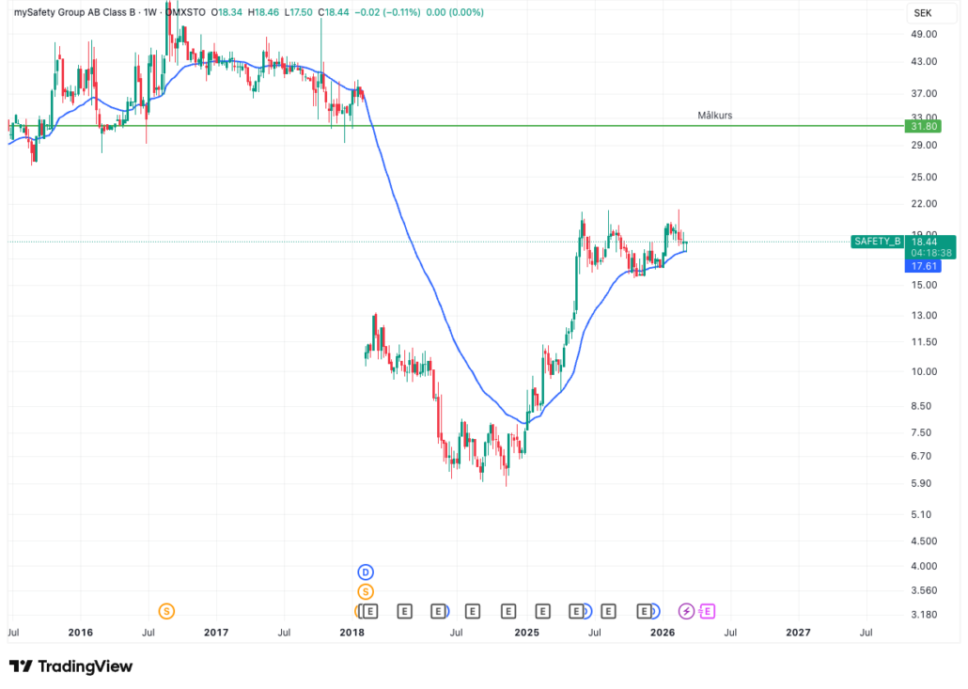Click the 18.44 current price label

[x=925, y=242]
